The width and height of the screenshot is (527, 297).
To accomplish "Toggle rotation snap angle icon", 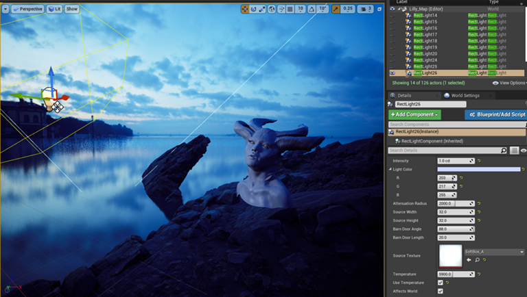I will 312,9.
